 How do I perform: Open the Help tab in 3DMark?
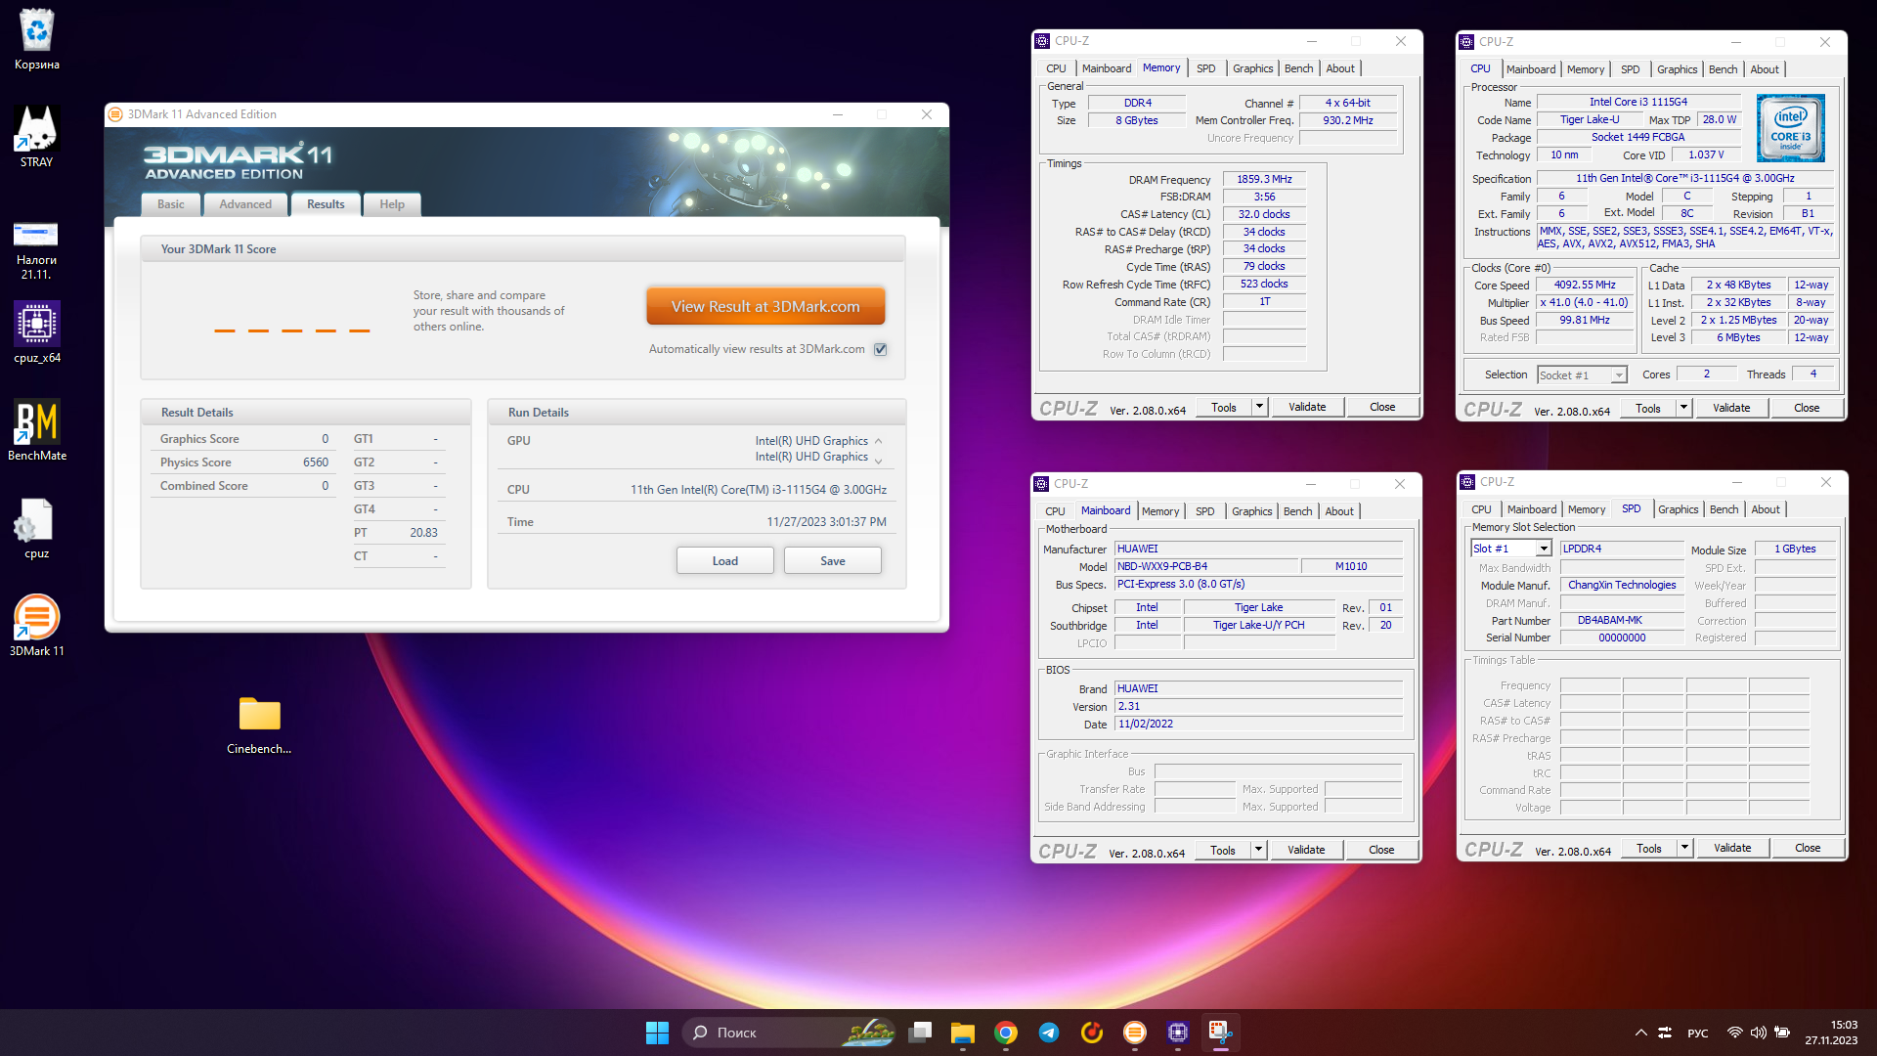point(392,204)
